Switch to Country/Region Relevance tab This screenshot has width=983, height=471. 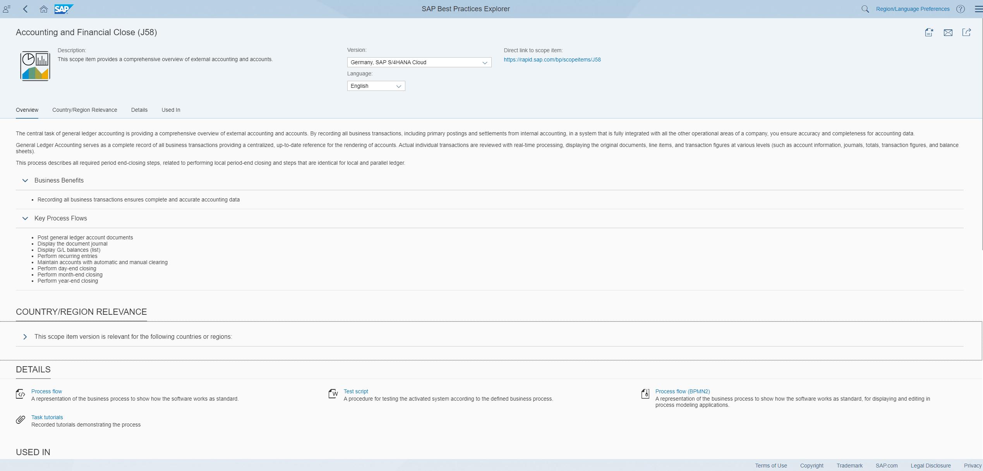[x=84, y=110]
